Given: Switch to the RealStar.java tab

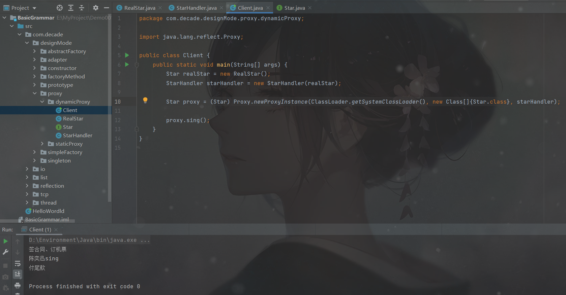Looking at the screenshot, I should (x=140, y=8).
